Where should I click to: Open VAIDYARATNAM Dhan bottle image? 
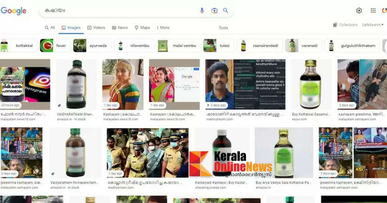click(x=77, y=84)
